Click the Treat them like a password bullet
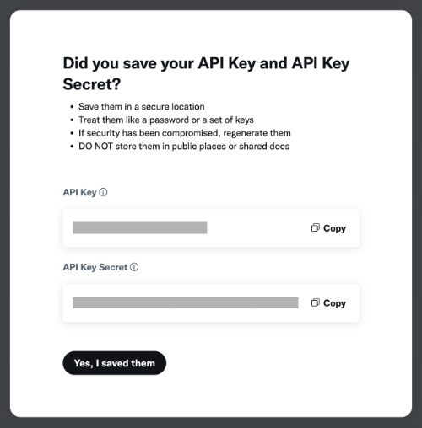The image size is (422, 428). [166, 120]
